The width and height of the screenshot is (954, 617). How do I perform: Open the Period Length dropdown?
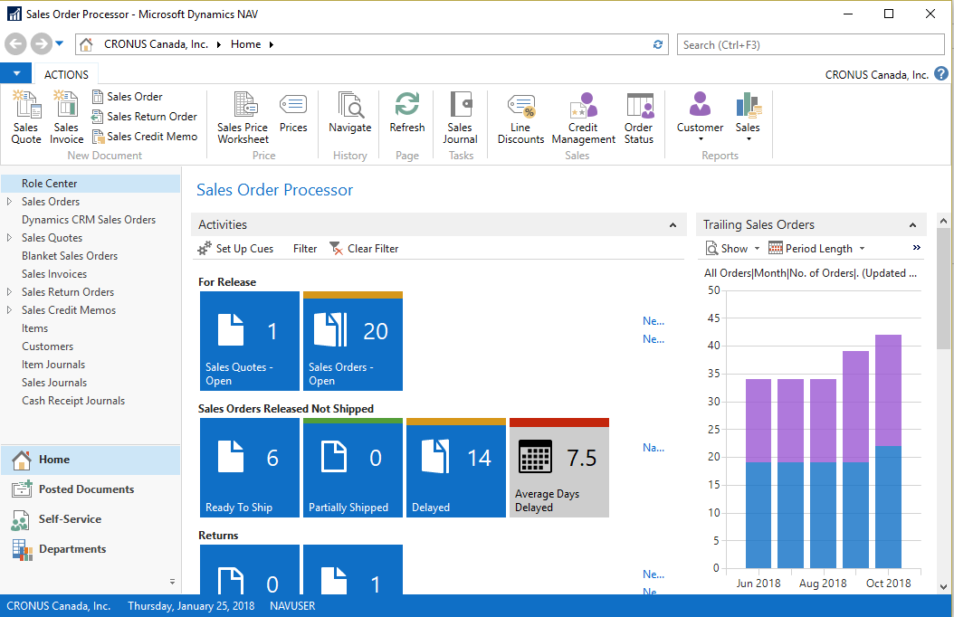816,249
